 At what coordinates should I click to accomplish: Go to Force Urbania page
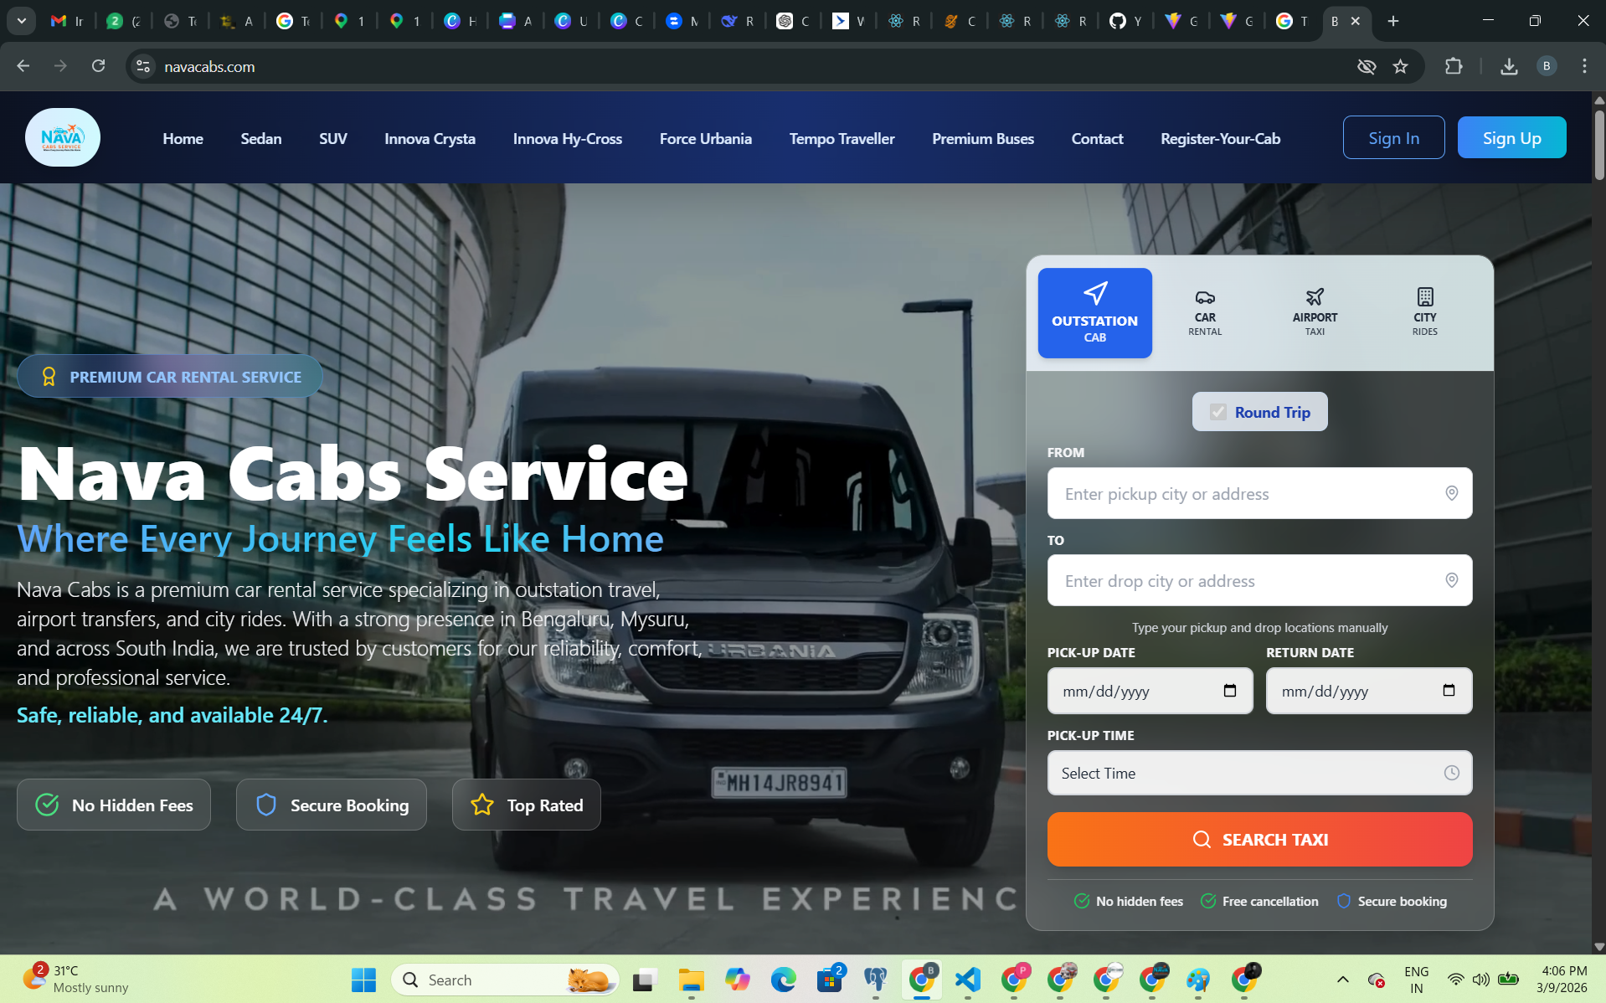coord(705,139)
